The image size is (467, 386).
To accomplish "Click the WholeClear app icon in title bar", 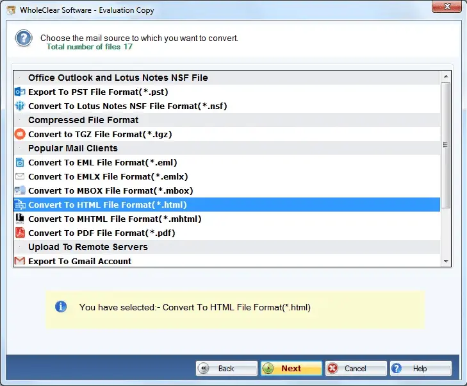I will click(x=12, y=10).
